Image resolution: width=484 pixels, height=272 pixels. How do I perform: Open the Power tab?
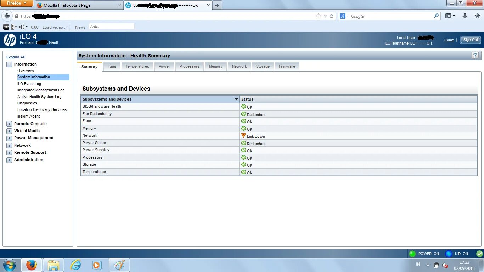(x=164, y=66)
